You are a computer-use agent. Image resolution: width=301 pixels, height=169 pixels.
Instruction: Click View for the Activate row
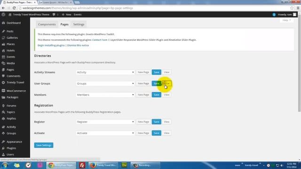click(x=166, y=133)
